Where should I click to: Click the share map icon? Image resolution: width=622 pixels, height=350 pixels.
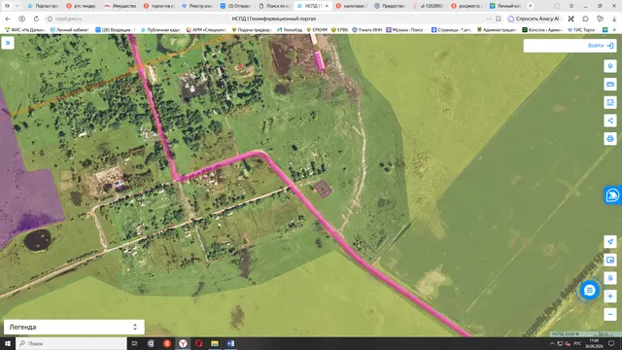pos(610,121)
